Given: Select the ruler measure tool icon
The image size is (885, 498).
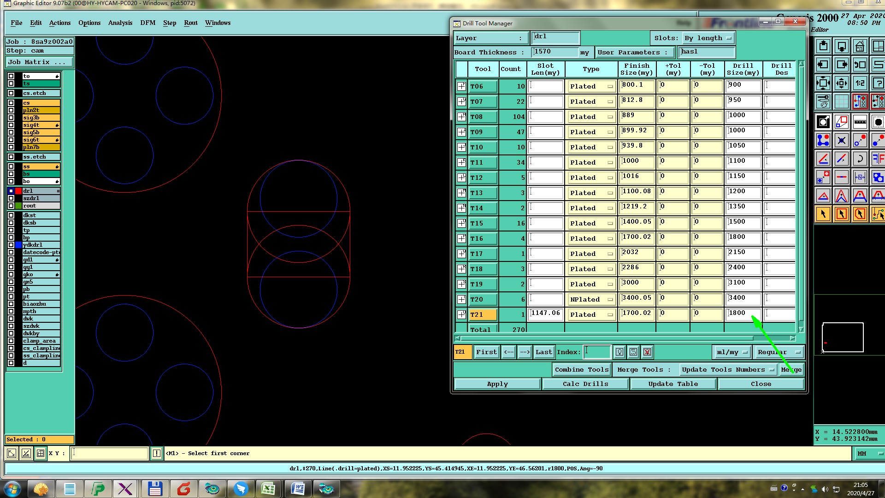Looking at the screenshot, I should point(860,122).
